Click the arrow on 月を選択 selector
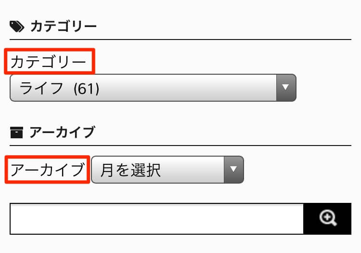This screenshot has width=361, height=253. [x=233, y=170]
